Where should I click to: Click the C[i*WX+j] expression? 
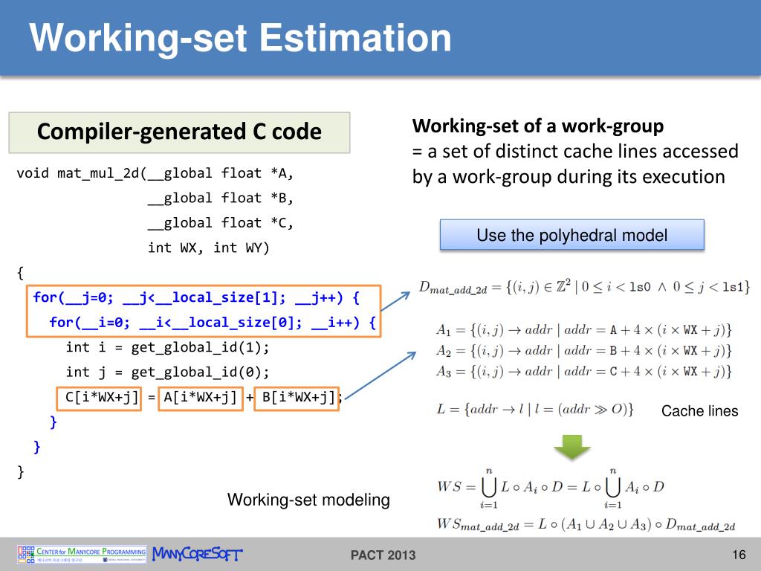point(99,399)
